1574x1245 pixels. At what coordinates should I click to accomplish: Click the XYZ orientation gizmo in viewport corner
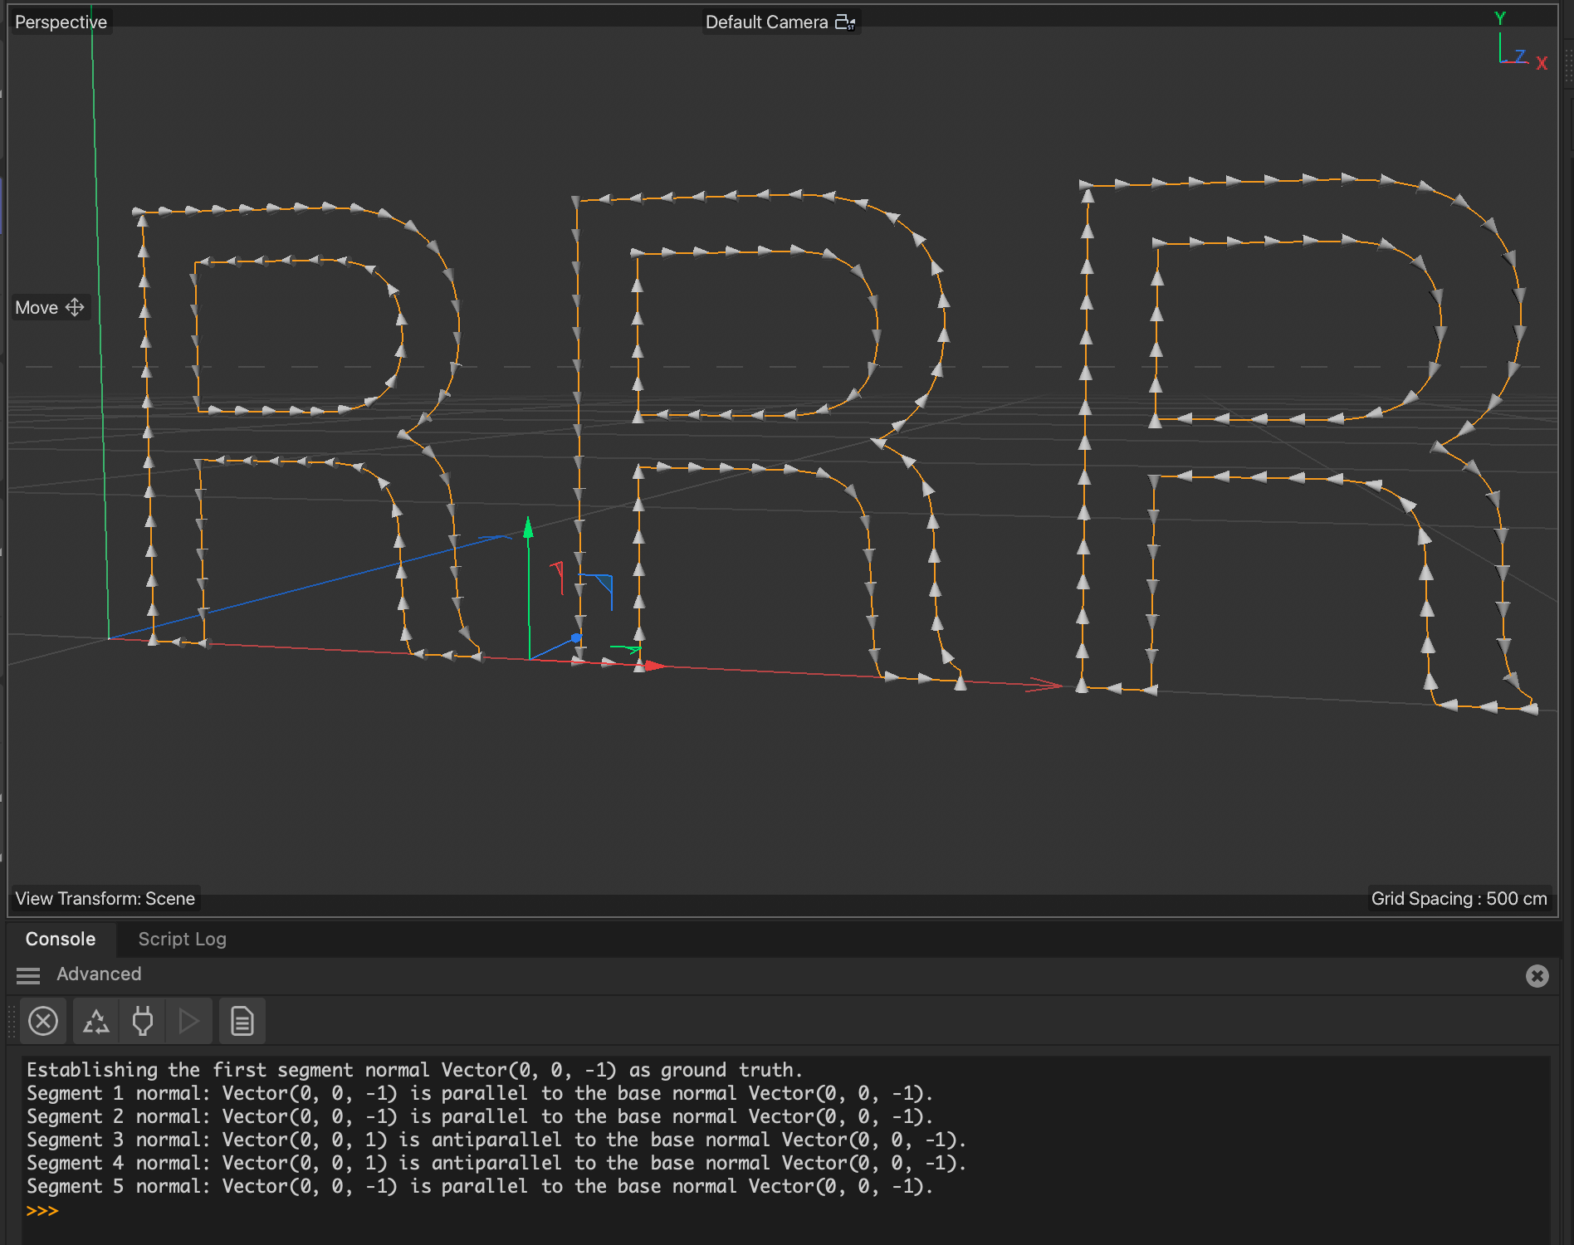[x=1521, y=43]
